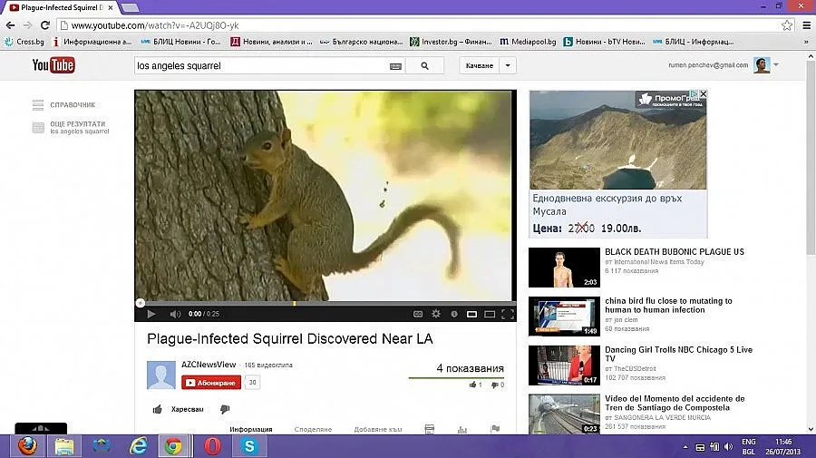Image resolution: width=816 pixels, height=458 pixels.
Task: Toggle the Харесвам thumbs-up like
Action: pyautogui.click(x=179, y=409)
